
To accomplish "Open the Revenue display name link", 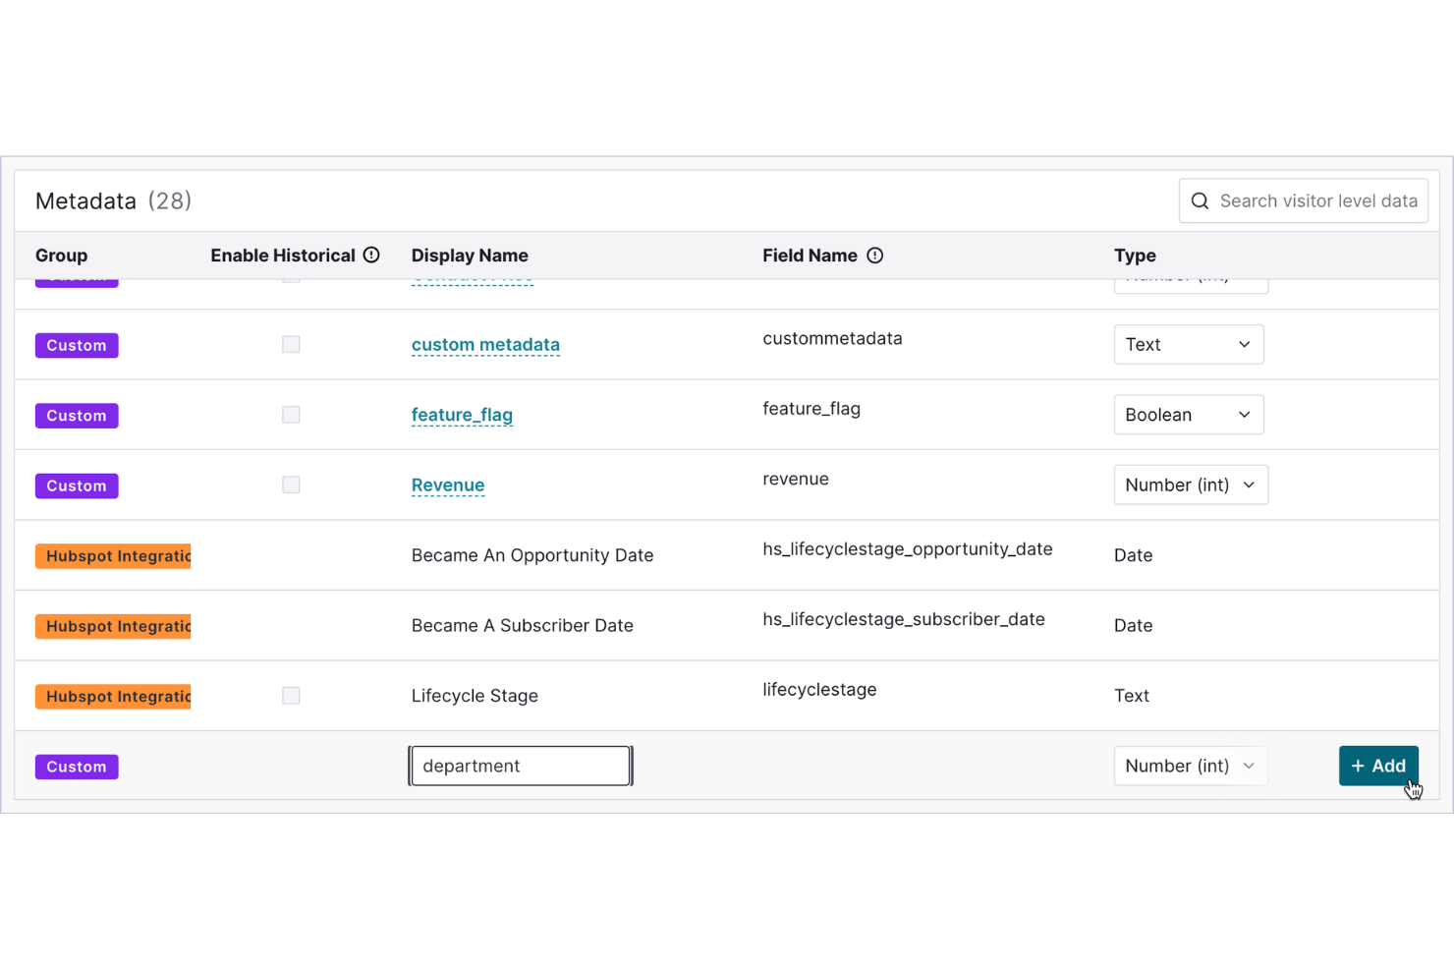I will click(448, 485).
